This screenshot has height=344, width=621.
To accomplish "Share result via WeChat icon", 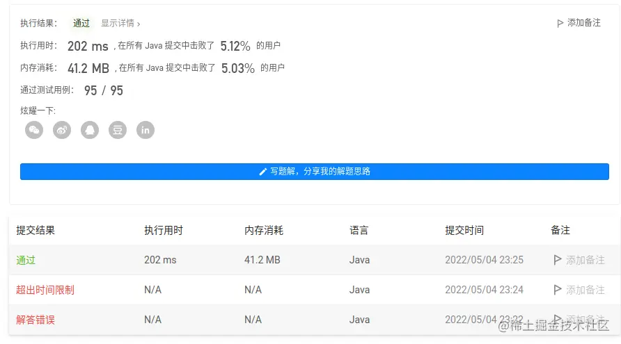I will pyautogui.click(x=34, y=130).
